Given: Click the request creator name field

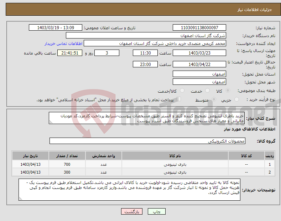Looking at the screenshot, I should pyautogui.click(x=155, y=43).
